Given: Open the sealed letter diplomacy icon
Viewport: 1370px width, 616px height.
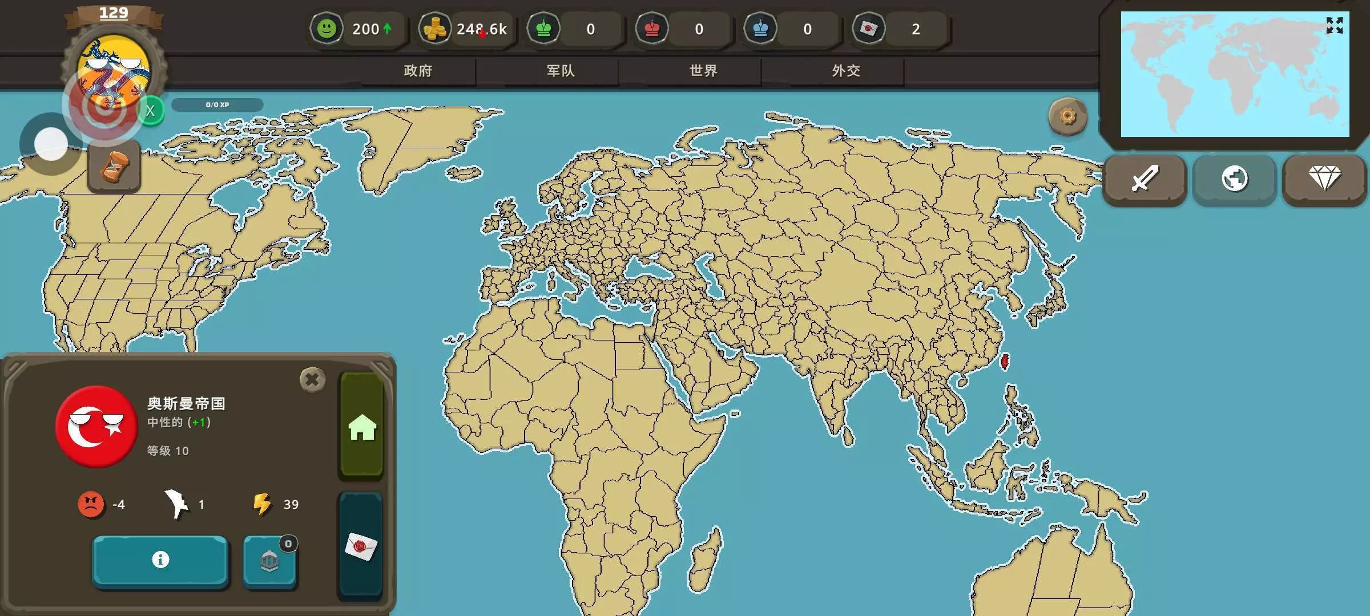Looking at the screenshot, I should (361, 546).
